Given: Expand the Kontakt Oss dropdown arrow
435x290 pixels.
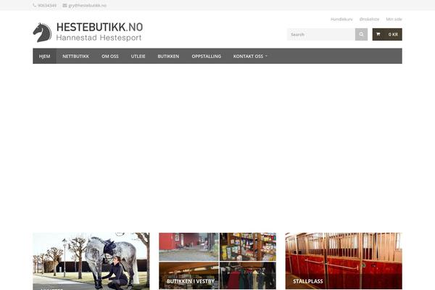Looking at the screenshot, I should 266,56.
